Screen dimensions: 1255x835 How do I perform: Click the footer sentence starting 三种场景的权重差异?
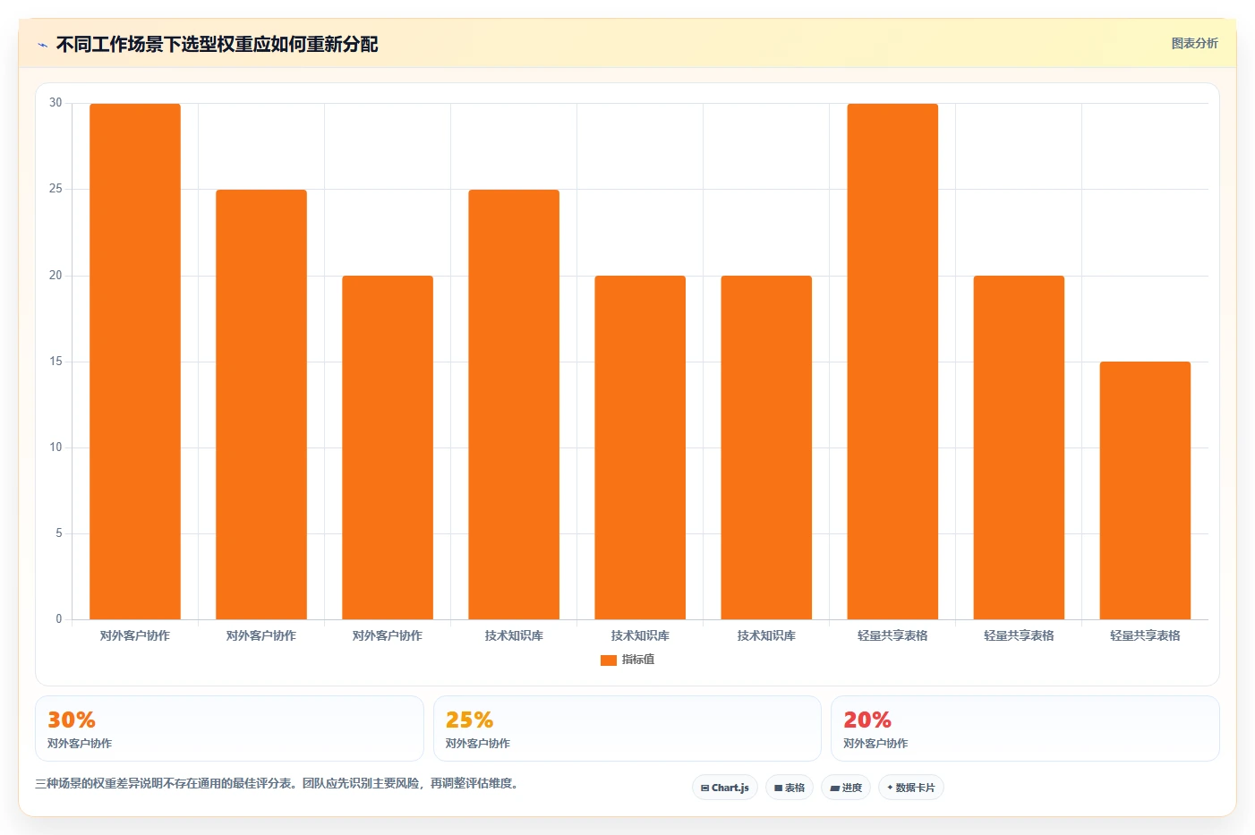[277, 783]
